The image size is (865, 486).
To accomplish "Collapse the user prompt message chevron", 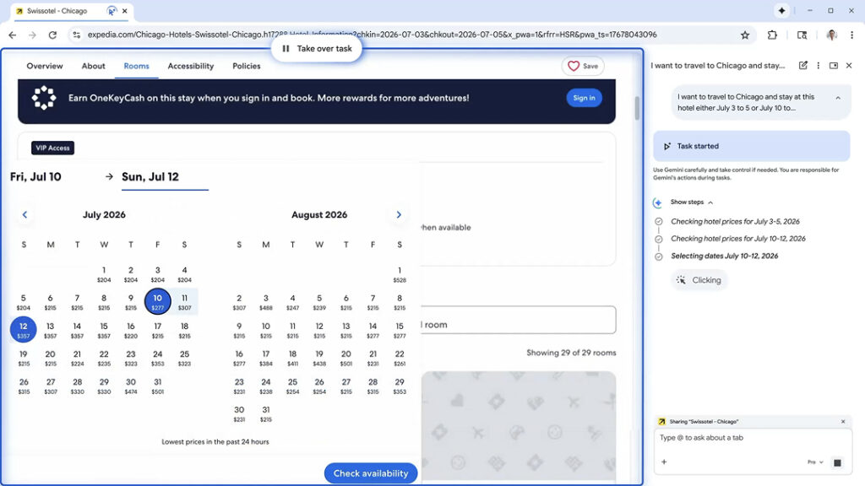I will [838, 98].
